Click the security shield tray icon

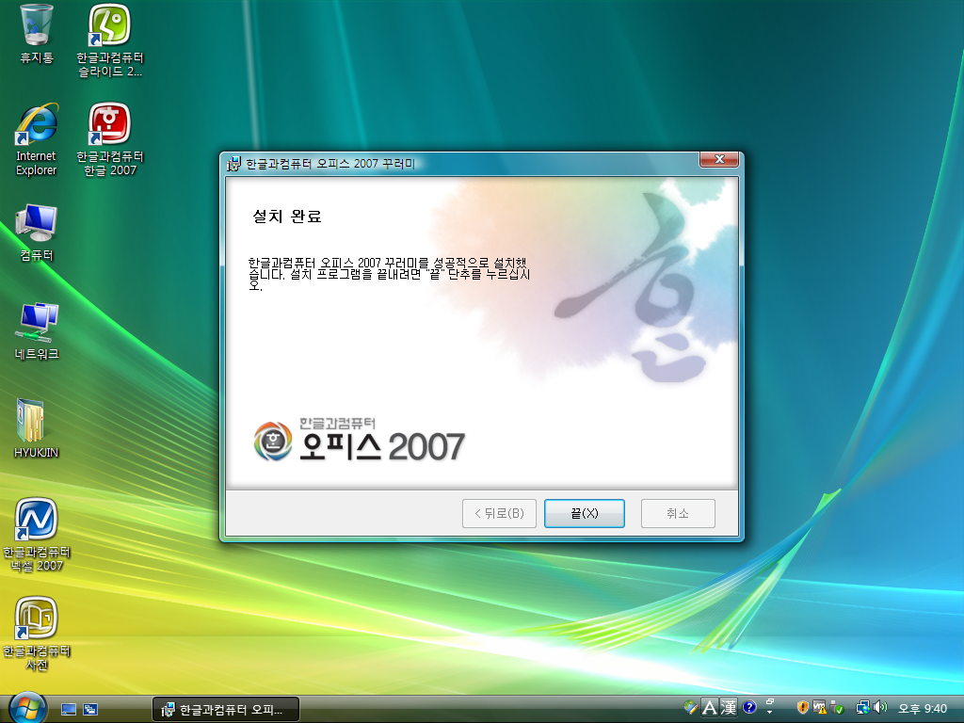pos(802,708)
